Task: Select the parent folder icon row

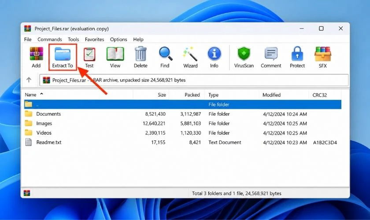Action: pyautogui.click(x=183, y=104)
